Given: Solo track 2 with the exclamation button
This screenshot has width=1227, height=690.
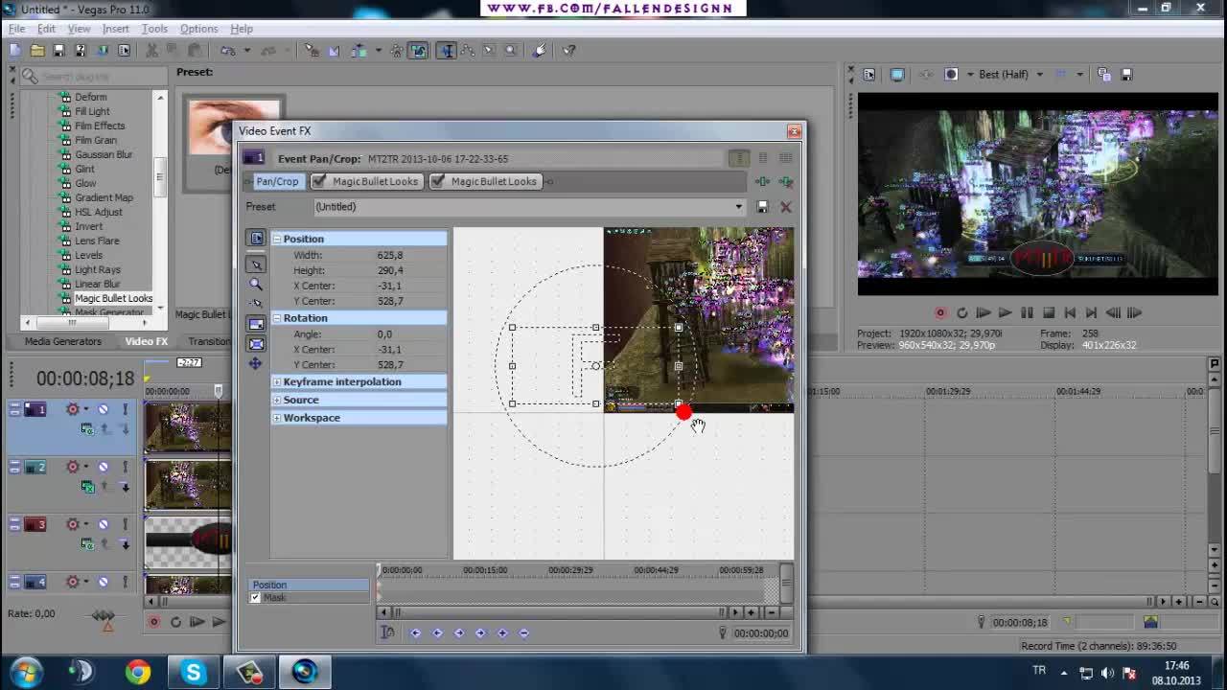Looking at the screenshot, I should point(125,467).
